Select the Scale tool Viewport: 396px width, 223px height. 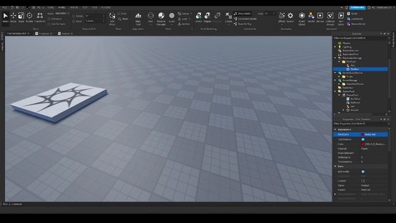coord(21,18)
